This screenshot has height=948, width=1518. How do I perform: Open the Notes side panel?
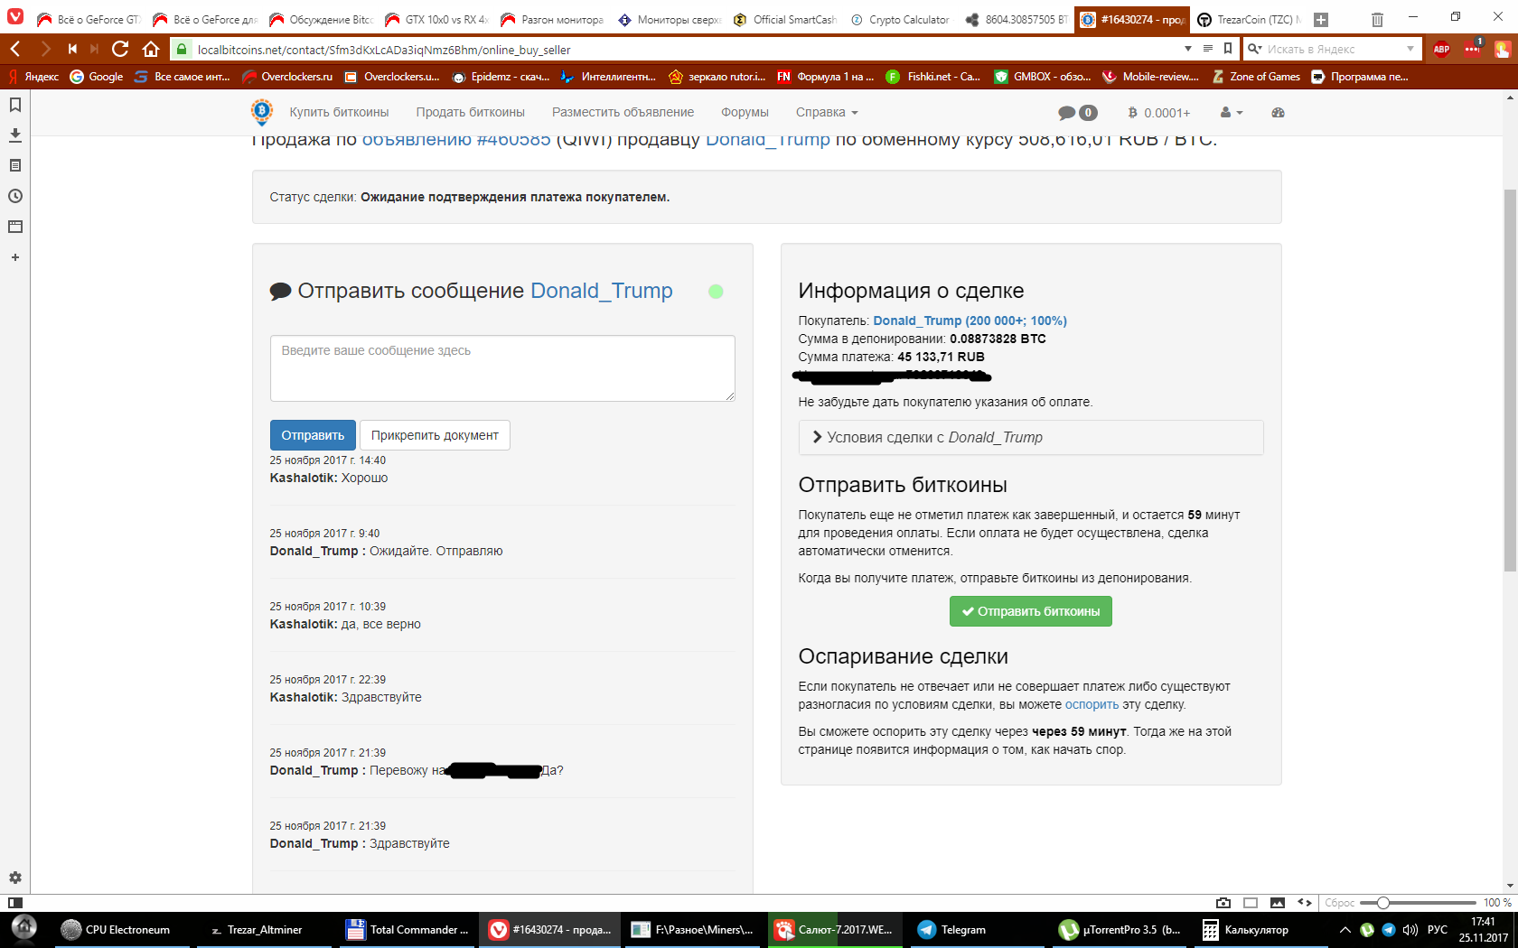15,166
